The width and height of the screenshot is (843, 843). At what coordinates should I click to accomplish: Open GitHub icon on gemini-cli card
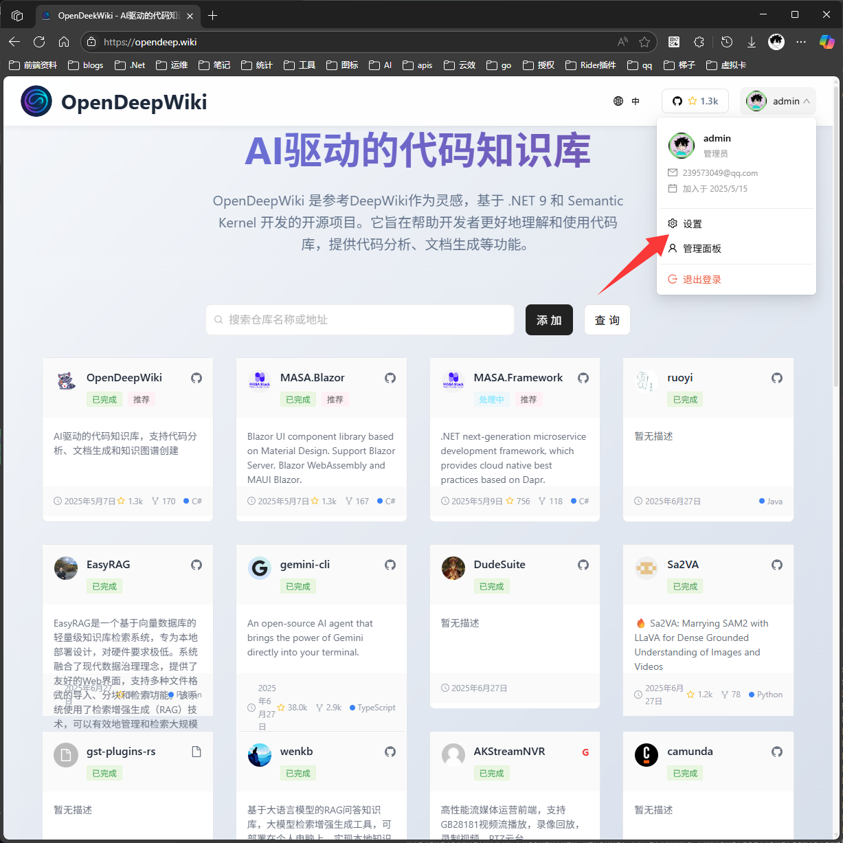coord(390,565)
